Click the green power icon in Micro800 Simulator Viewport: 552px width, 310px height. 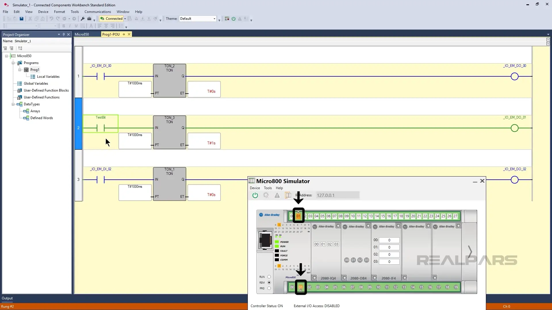255,195
